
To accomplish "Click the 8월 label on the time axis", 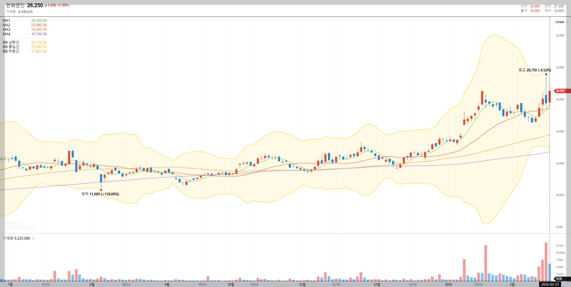I will [92, 285].
